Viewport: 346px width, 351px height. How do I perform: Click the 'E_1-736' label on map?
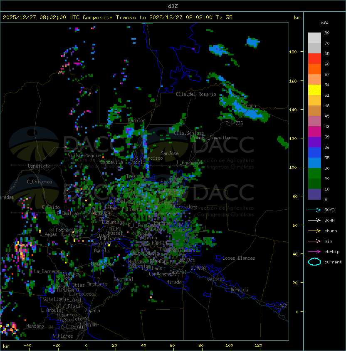(x=234, y=123)
